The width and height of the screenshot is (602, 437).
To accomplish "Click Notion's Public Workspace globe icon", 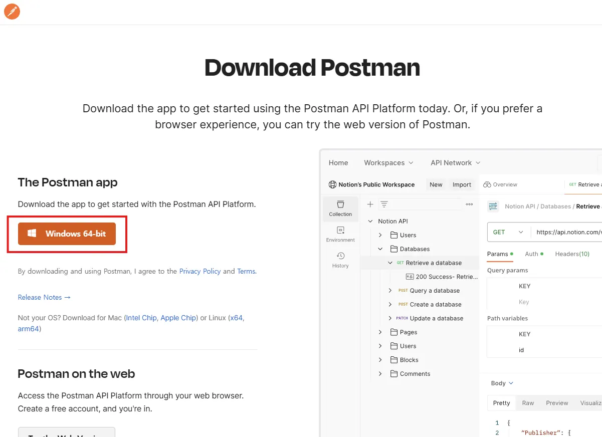I will (x=332, y=184).
